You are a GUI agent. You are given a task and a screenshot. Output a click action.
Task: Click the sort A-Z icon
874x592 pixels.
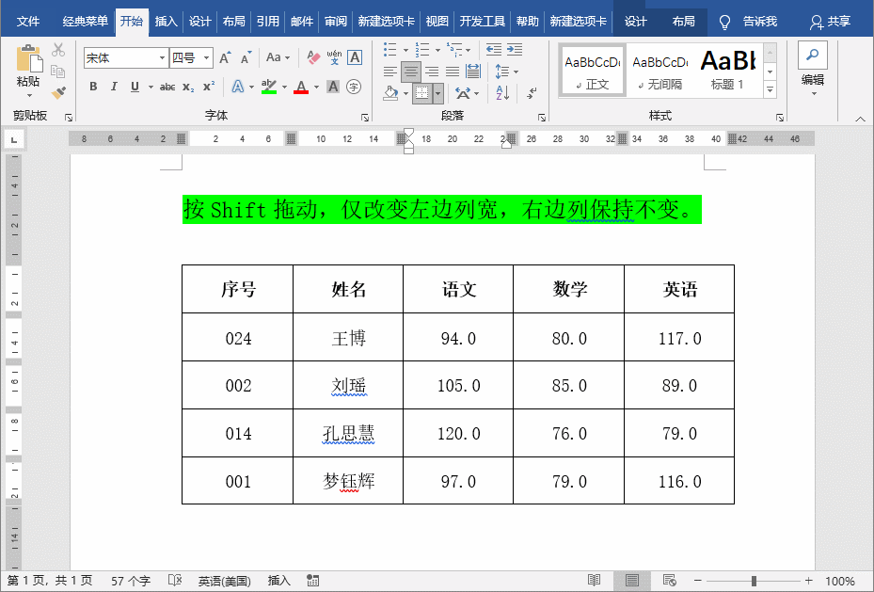pyautogui.click(x=501, y=92)
